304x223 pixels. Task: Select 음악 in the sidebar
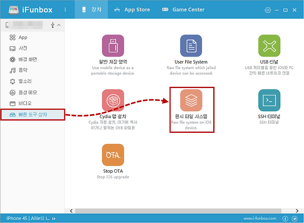33,70
